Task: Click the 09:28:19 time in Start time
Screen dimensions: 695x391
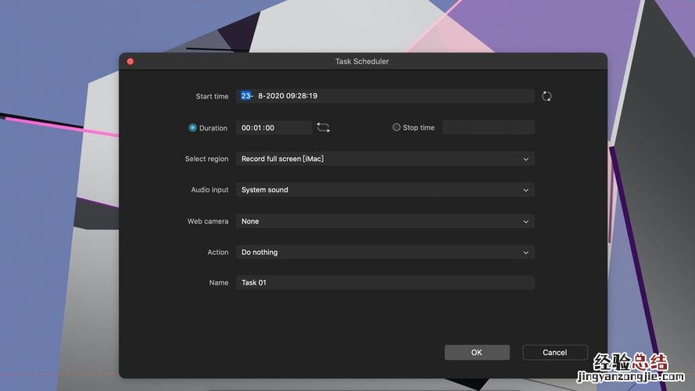Action: 302,96
